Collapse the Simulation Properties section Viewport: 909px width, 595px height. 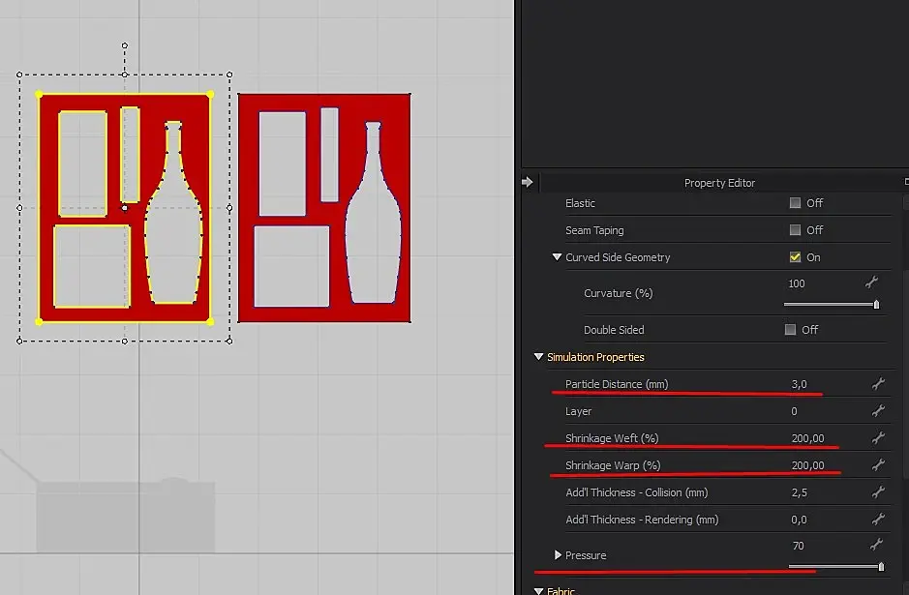pos(538,357)
